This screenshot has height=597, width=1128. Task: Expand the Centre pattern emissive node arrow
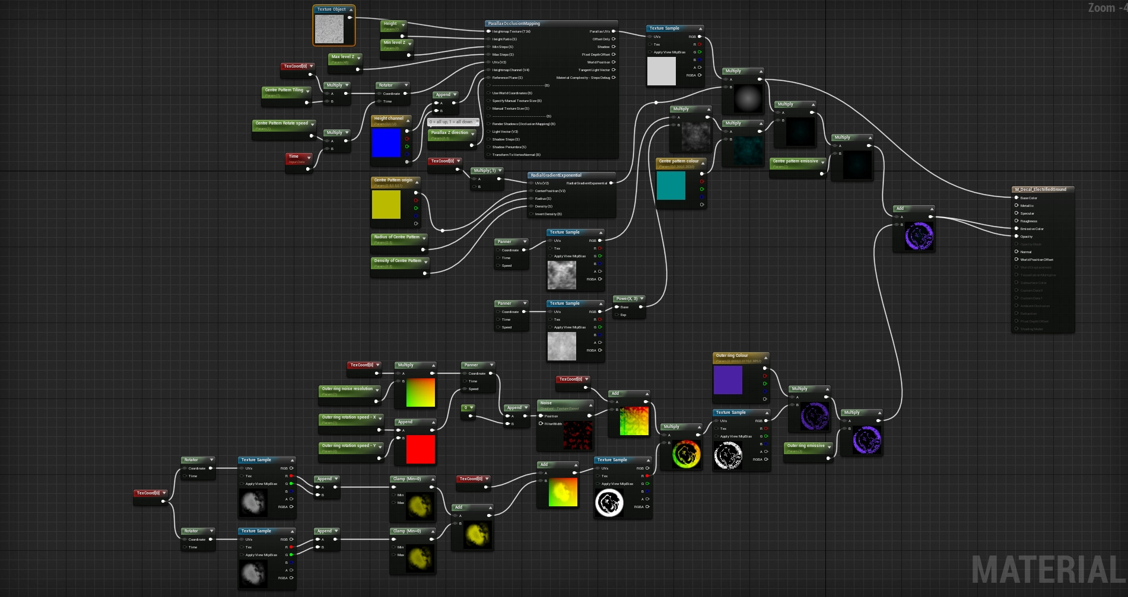823,162
